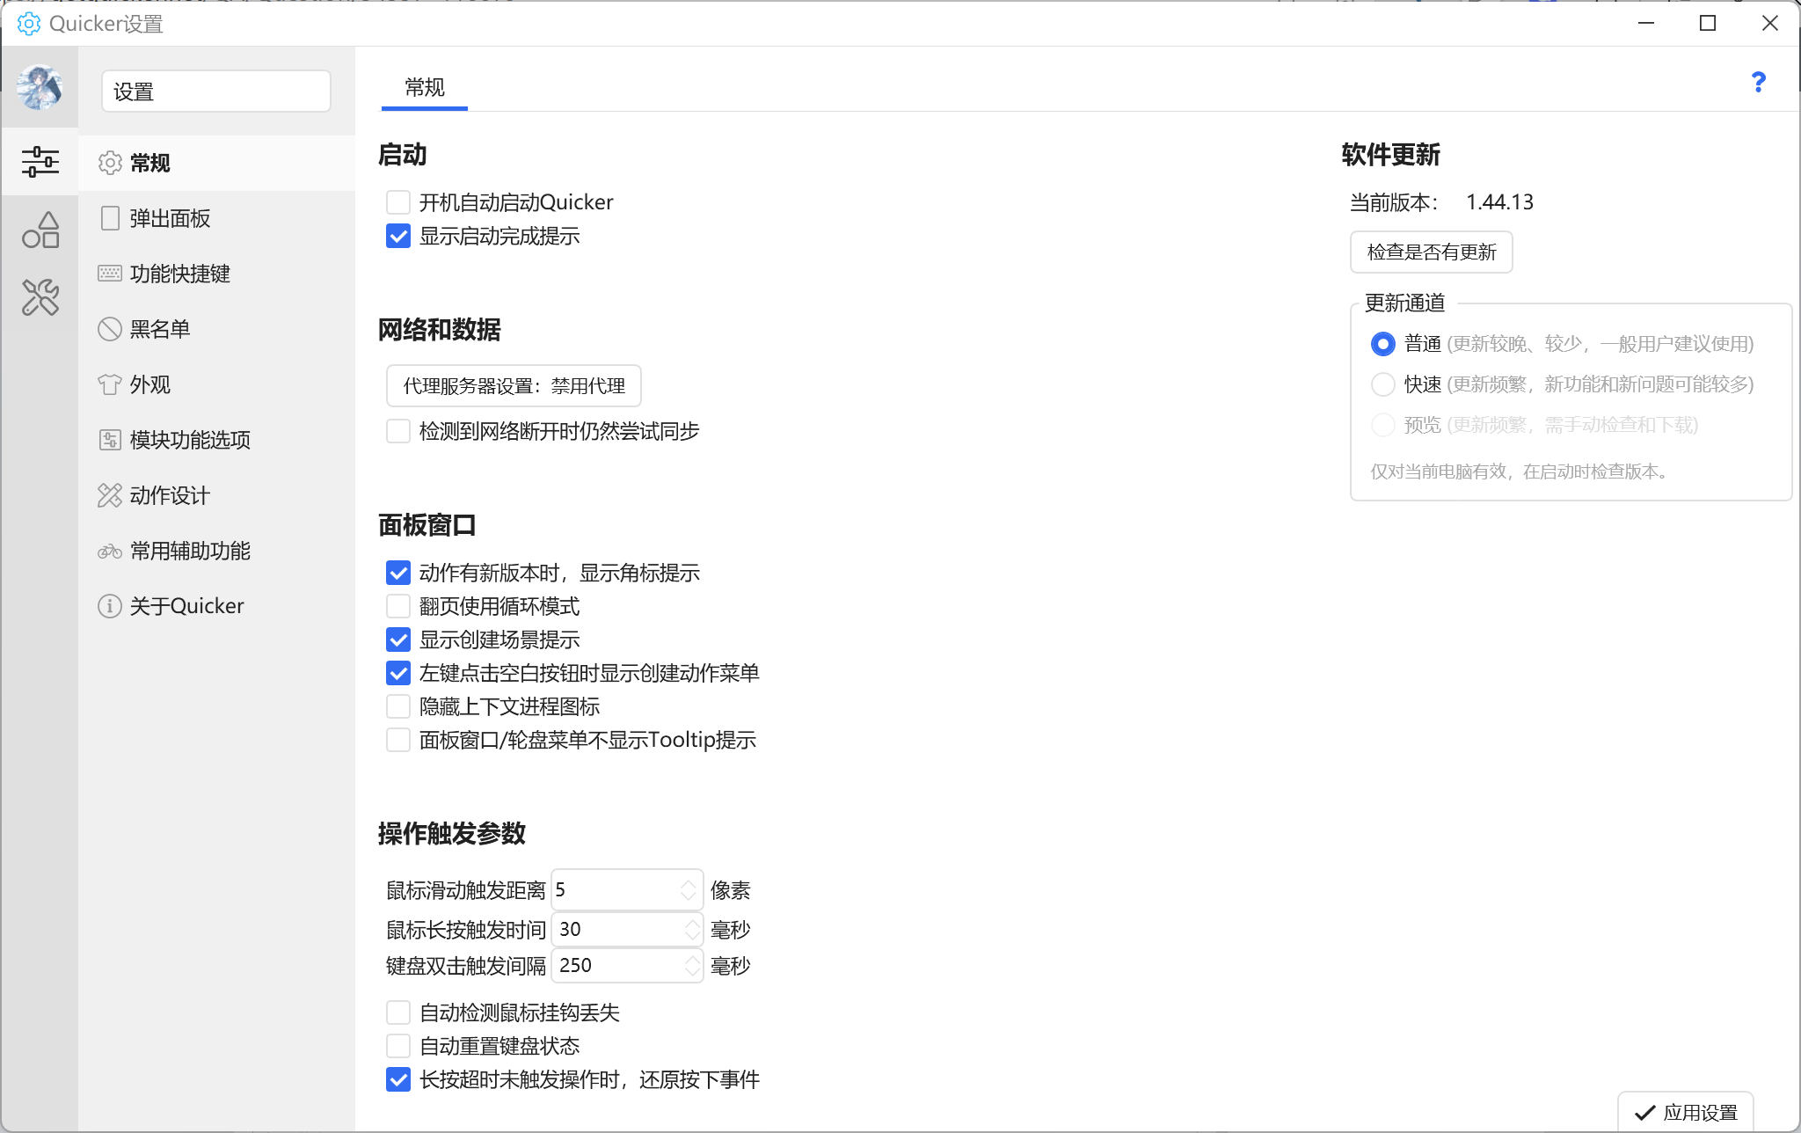Viewport: 1801px width, 1133px height.
Task: Open the 动作设计 settings page
Action: tap(216, 495)
